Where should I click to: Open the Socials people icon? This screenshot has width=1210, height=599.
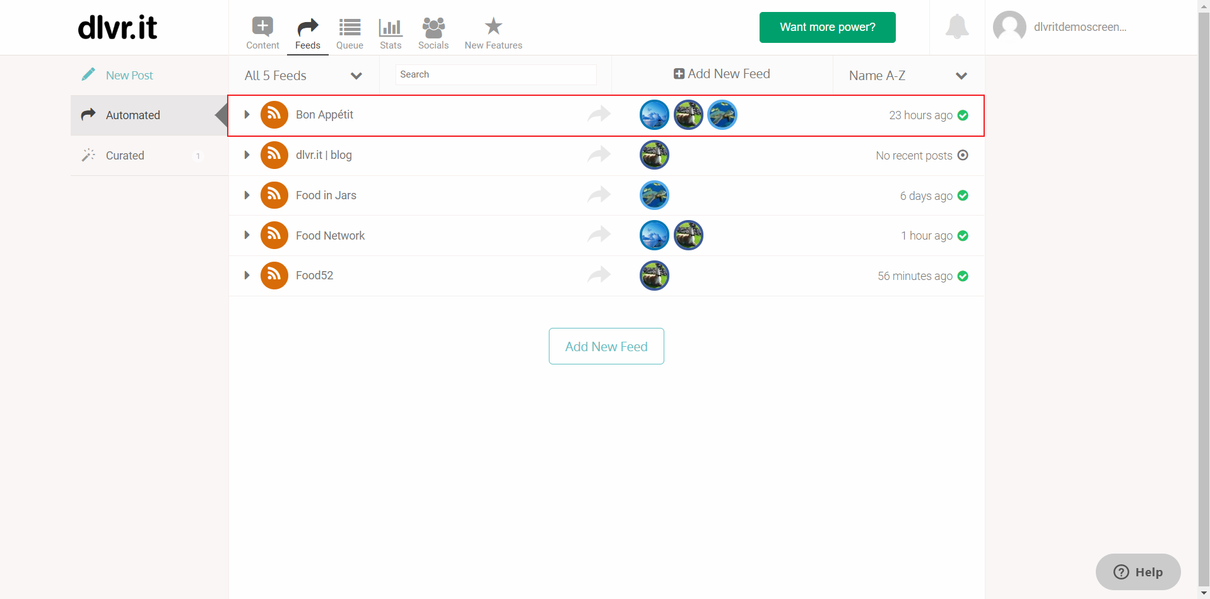[433, 27]
